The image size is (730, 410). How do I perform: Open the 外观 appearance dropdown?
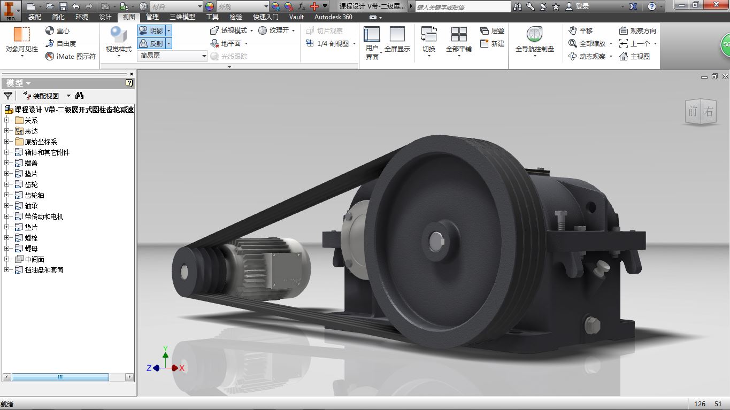(x=242, y=6)
